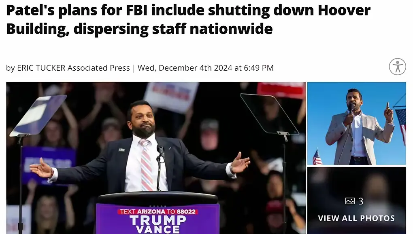This screenshot has height=234, width=413.
Task: Open author ERIC TUCKER byline
Action: pos(41,68)
